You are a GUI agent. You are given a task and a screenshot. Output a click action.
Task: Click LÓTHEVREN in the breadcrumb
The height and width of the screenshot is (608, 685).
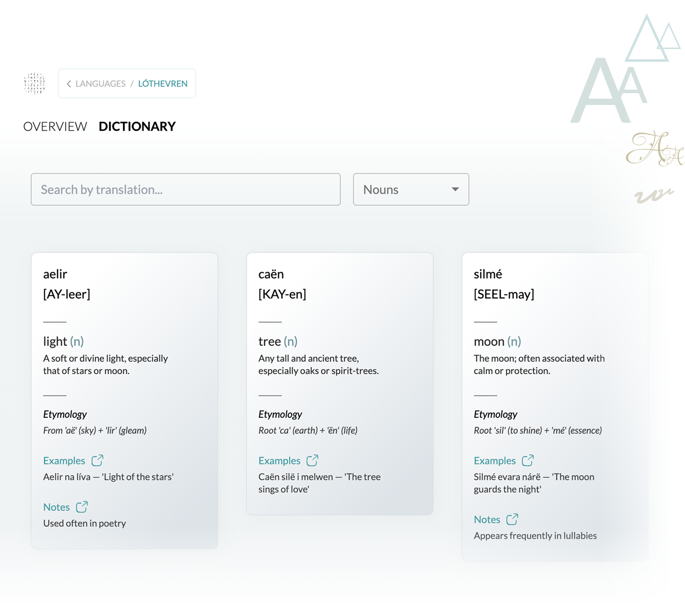(x=163, y=83)
